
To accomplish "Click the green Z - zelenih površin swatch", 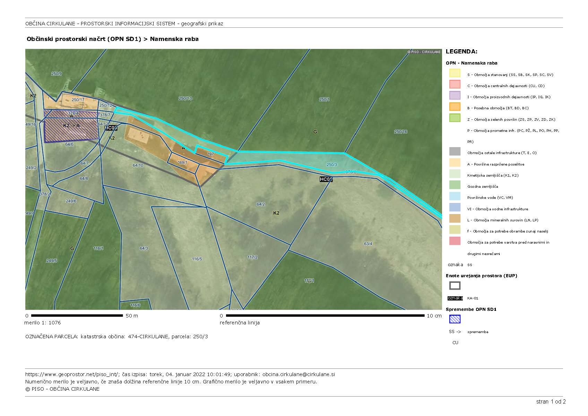I will 455,118.
